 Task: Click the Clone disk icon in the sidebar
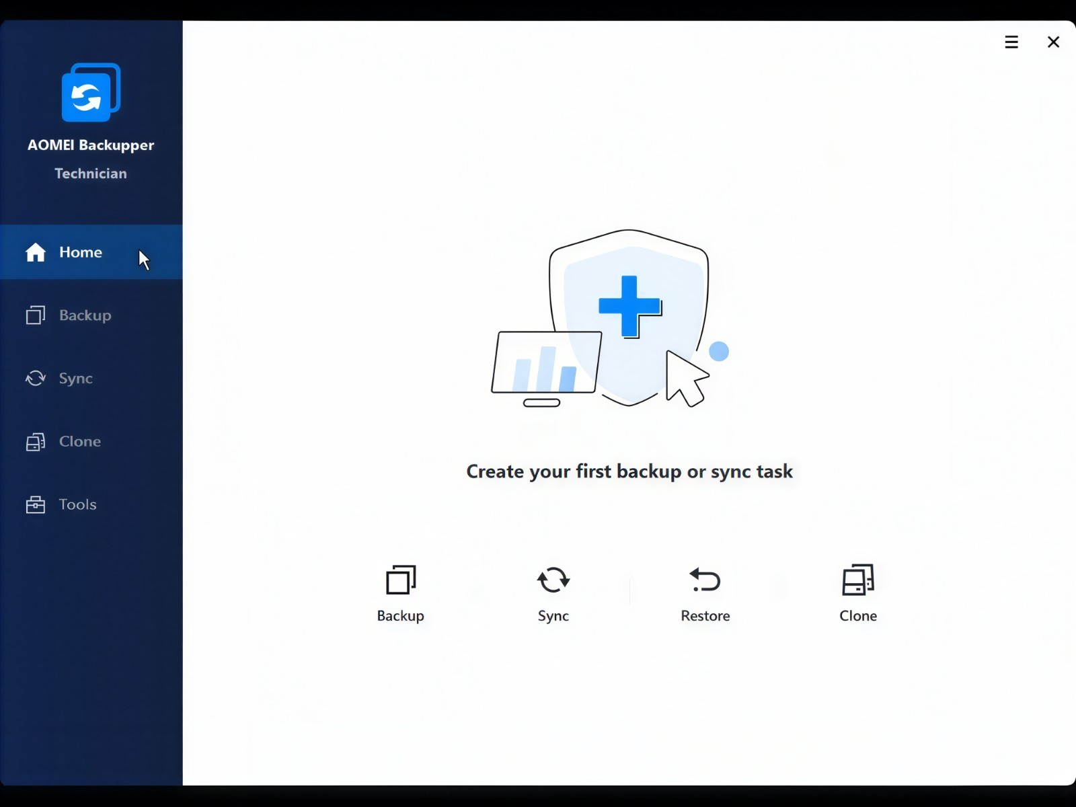click(36, 442)
